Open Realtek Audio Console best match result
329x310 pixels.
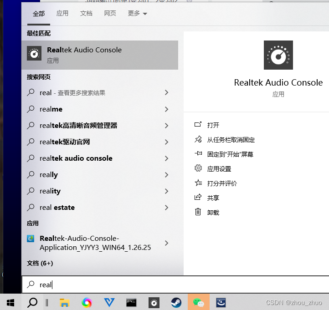point(100,55)
